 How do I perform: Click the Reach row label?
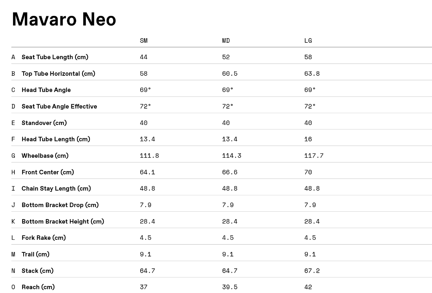pos(38,287)
